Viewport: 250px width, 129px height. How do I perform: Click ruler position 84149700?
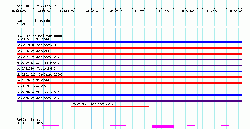click(19, 11)
